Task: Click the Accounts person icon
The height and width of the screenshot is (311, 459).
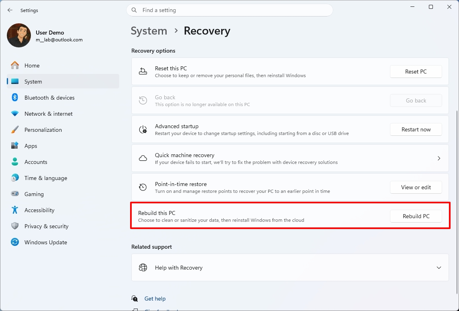Action: coord(15,162)
